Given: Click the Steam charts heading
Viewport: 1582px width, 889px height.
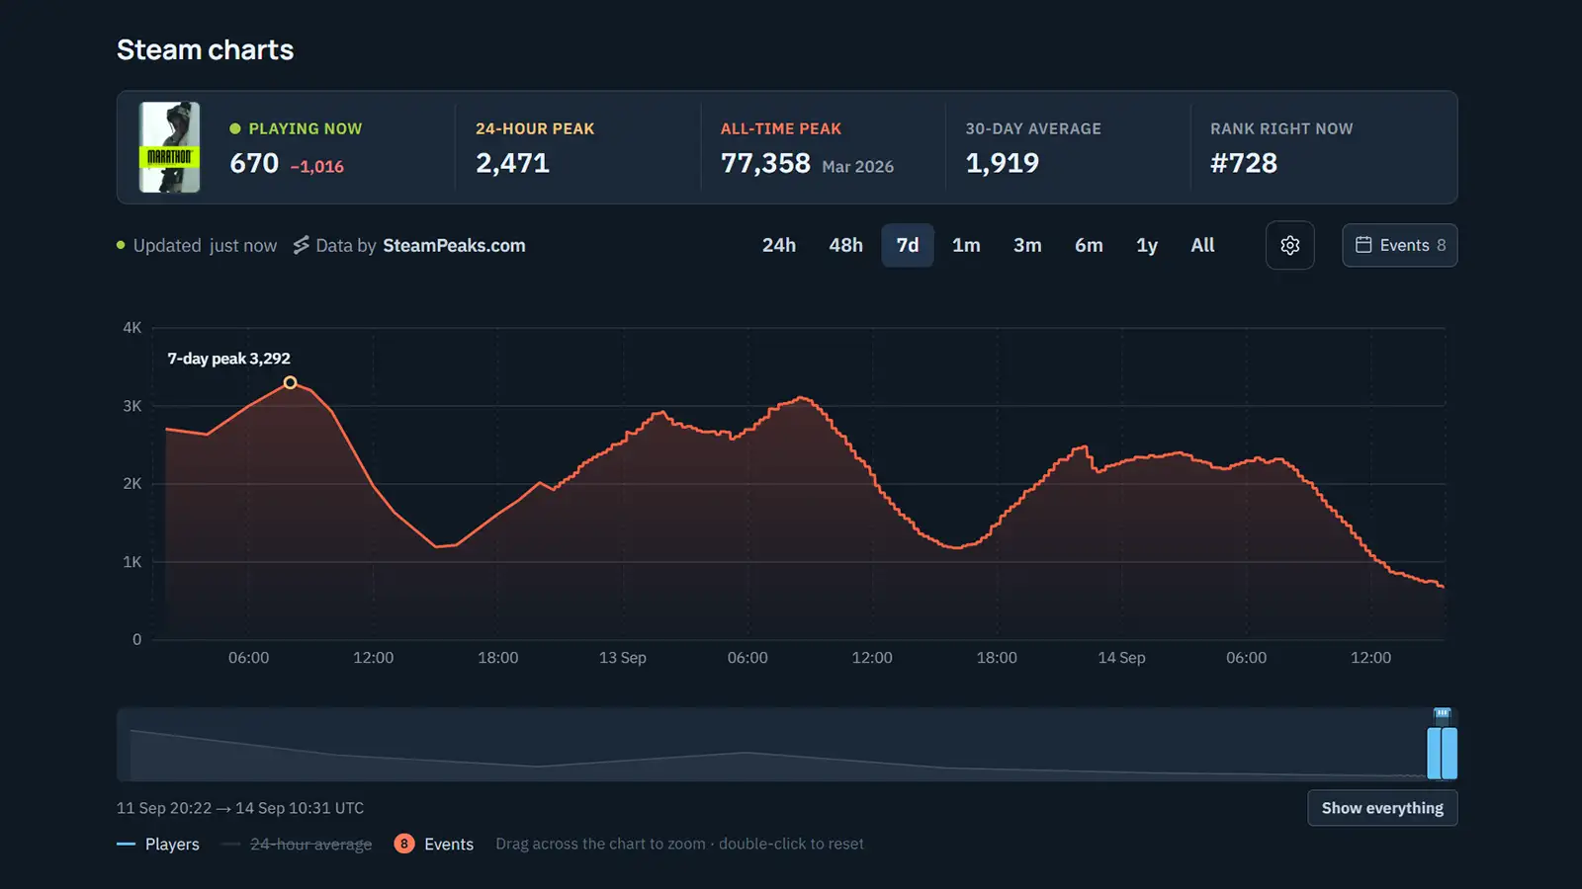Looking at the screenshot, I should [x=205, y=49].
